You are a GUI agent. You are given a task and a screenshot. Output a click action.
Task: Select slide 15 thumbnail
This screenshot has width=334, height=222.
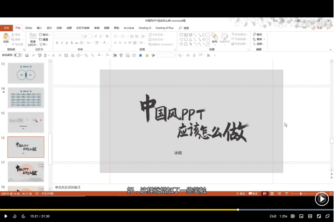[x=26, y=122]
